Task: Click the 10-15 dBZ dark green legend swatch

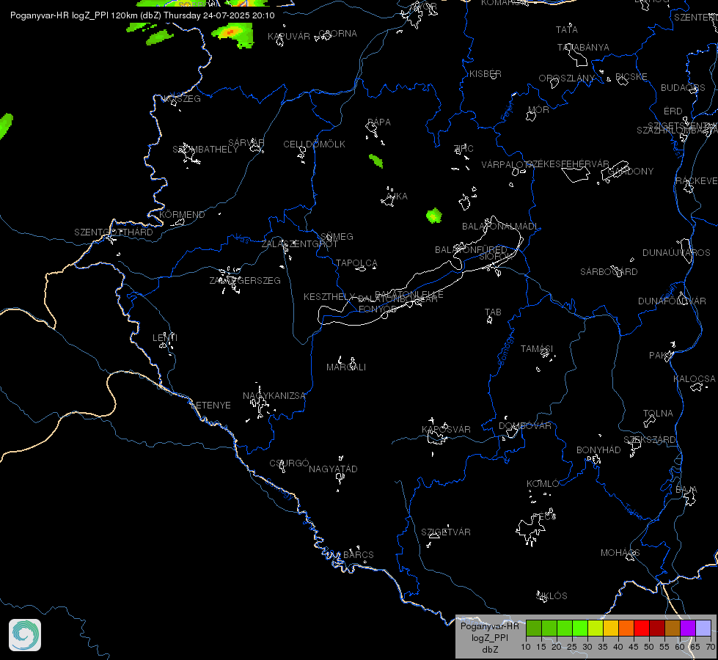Action: 533,628
